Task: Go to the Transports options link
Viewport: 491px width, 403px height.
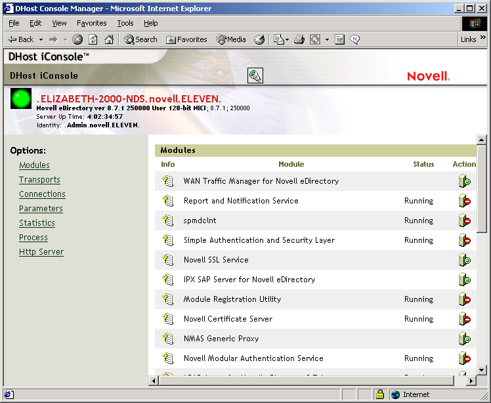Action: [x=39, y=180]
